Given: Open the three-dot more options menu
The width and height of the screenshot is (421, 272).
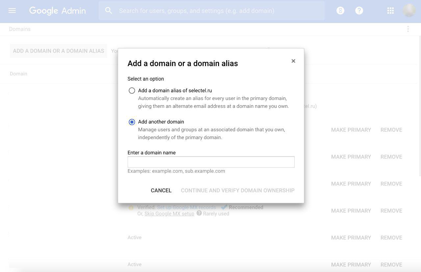Looking at the screenshot, I should click(x=408, y=29).
